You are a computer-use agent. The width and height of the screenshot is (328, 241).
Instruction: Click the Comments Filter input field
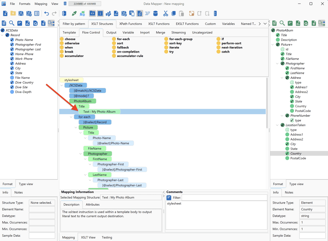(x=224, y=198)
